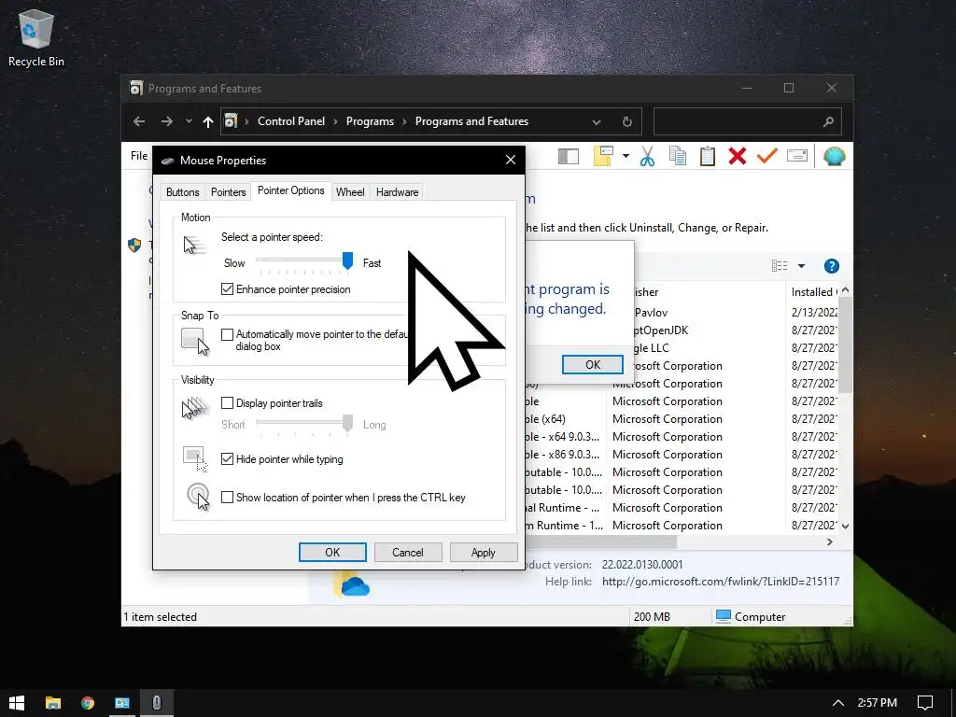Image resolution: width=956 pixels, height=717 pixels.
Task: Click the teal shell globe icon
Action: [x=834, y=157]
